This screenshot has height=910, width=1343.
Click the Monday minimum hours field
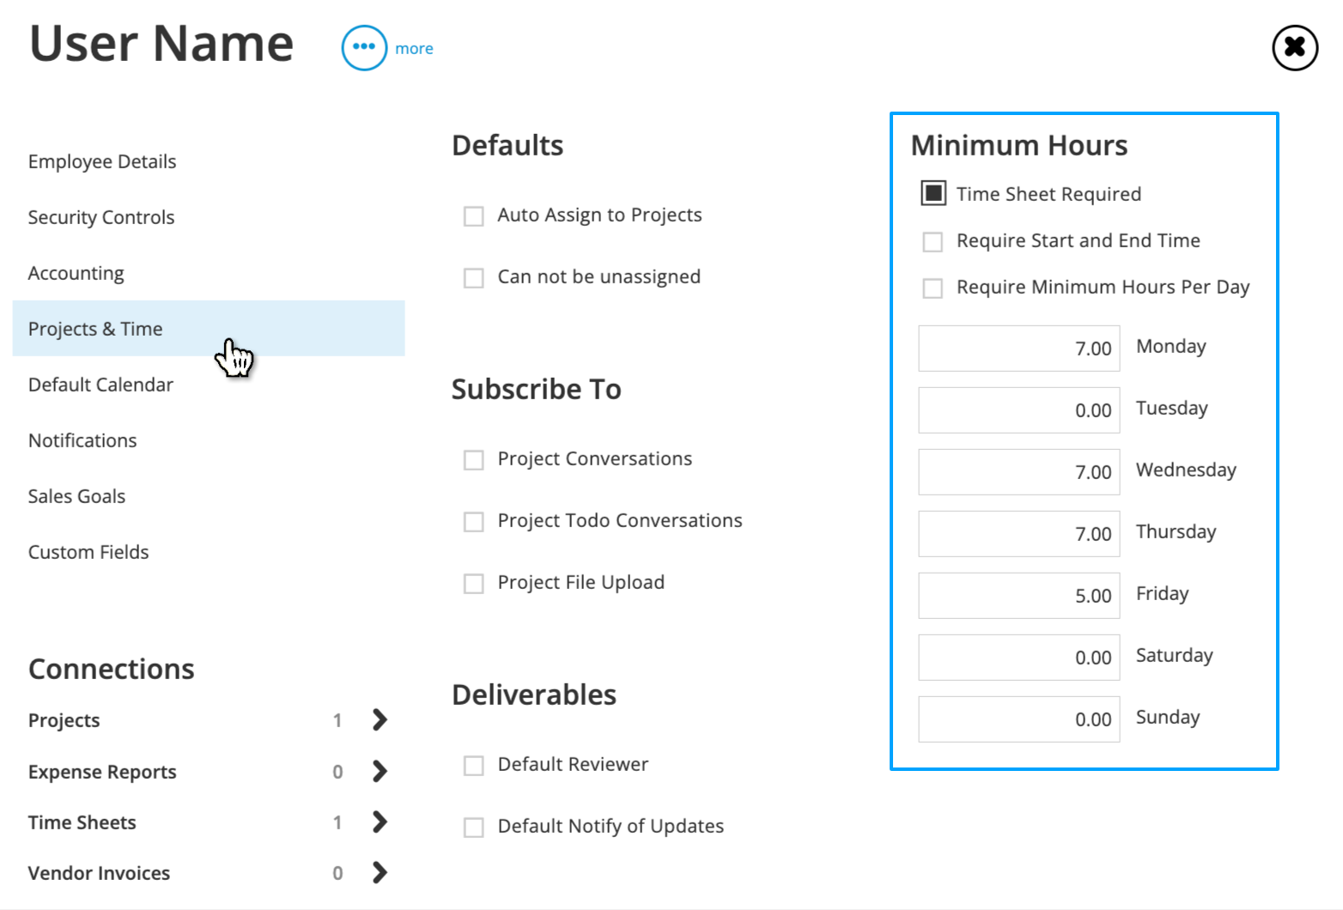1019,349
